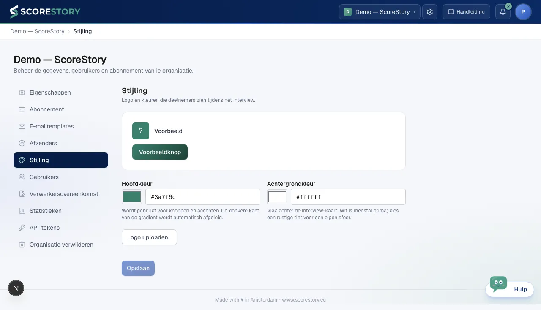Click the Demo — ScoreStory breadcrumb link
This screenshot has height=310, width=541.
click(x=37, y=31)
